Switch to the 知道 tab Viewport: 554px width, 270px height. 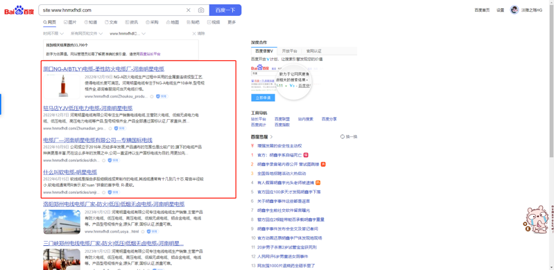(90, 22)
